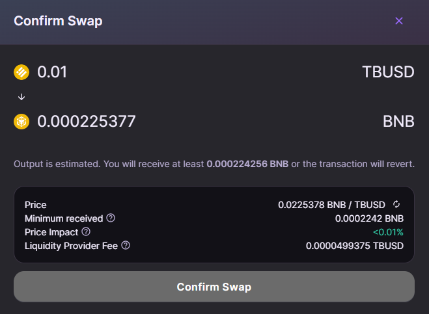
Task: Open the Price Impact help icon
Action: 86,231
